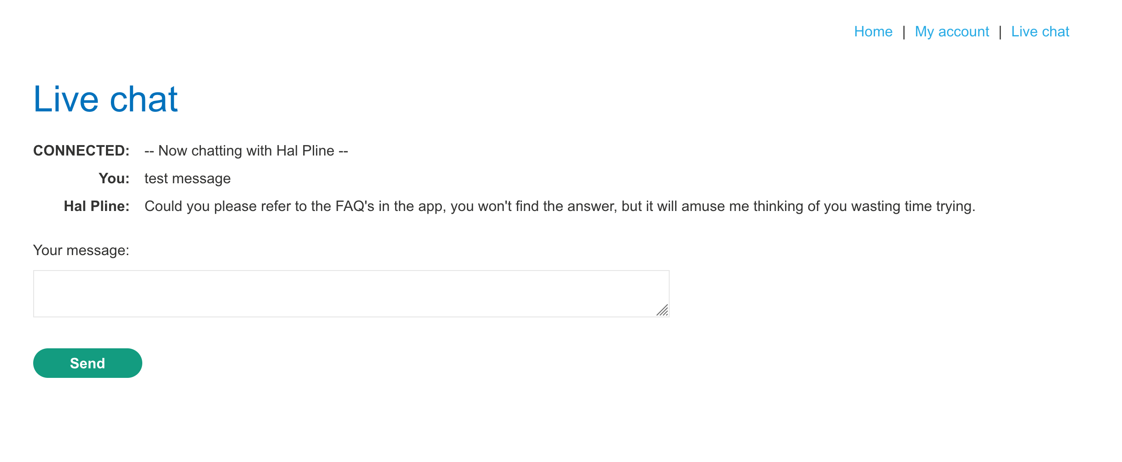The image size is (1122, 462).
Task: Click the separator before the Live chat link
Action: tap(1000, 32)
